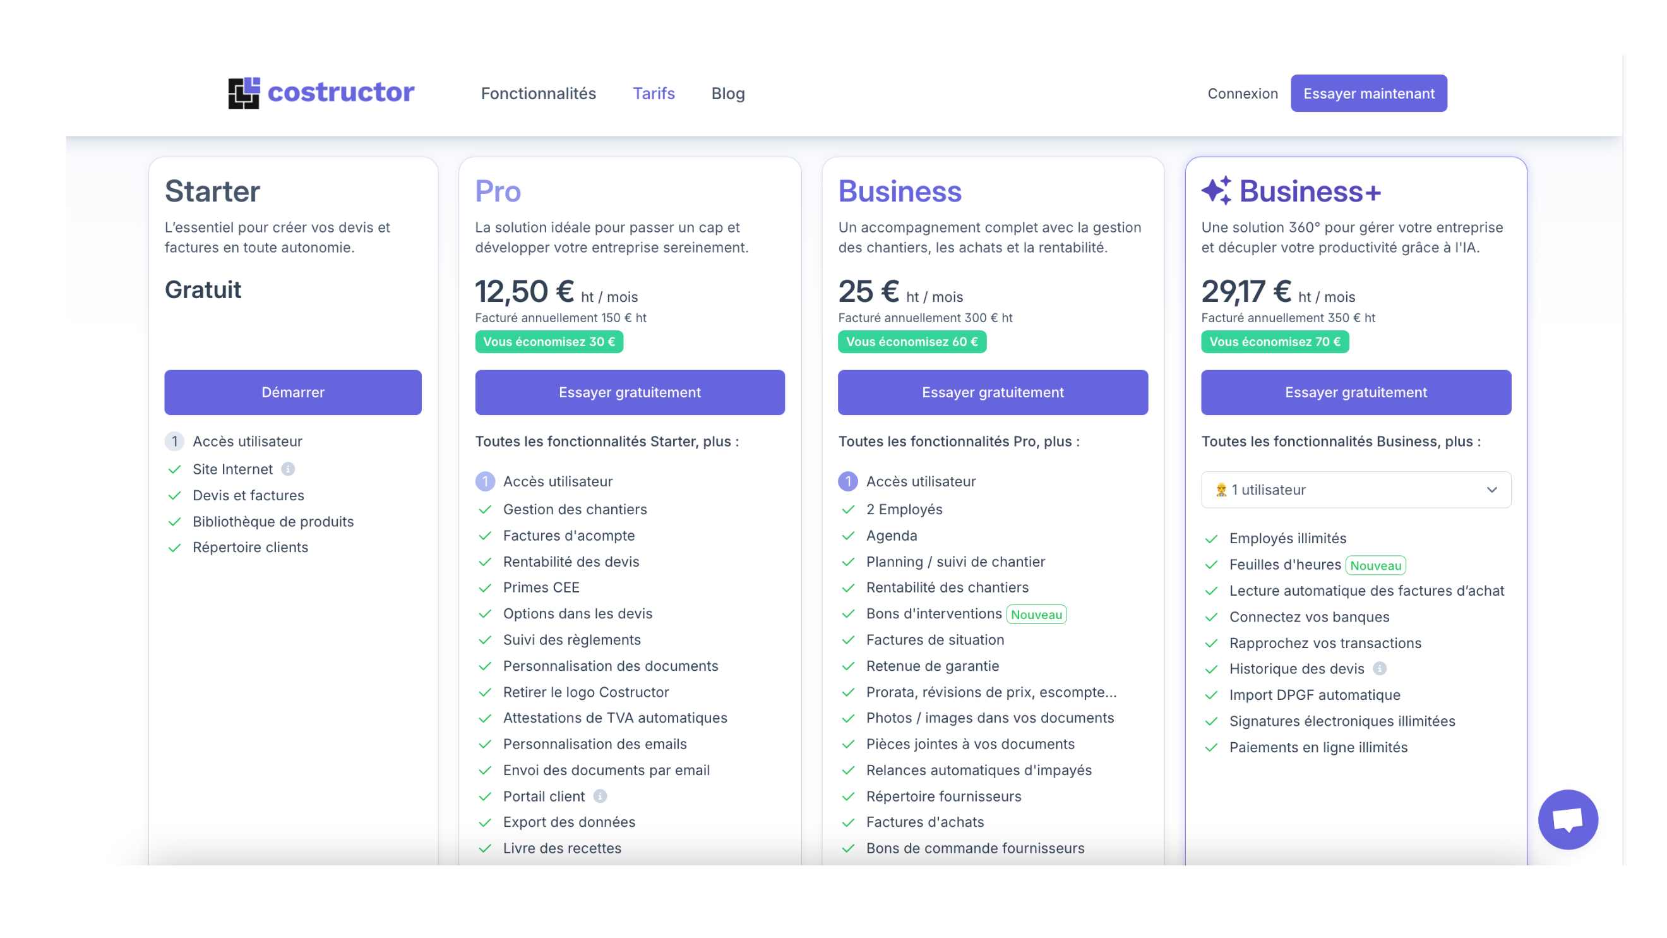Click the Starter user count badge
Image resolution: width=1667 pixels, height=938 pixels.
[x=174, y=441]
